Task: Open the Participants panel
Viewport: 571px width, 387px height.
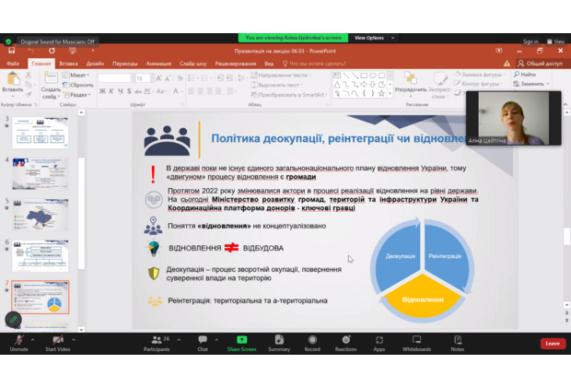Action: click(x=156, y=340)
